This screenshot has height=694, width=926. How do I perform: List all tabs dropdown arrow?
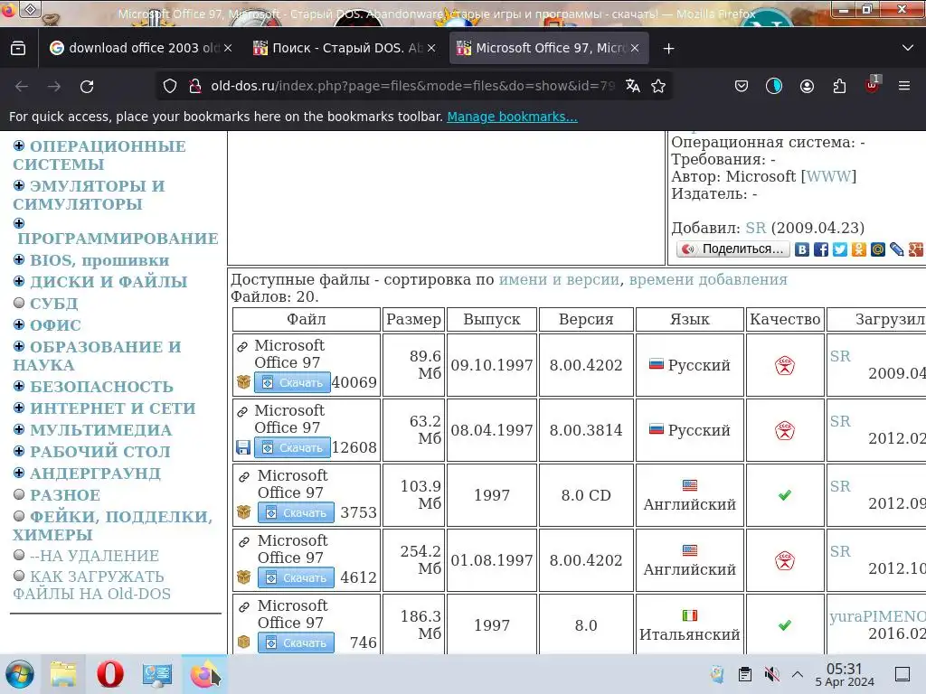(908, 49)
